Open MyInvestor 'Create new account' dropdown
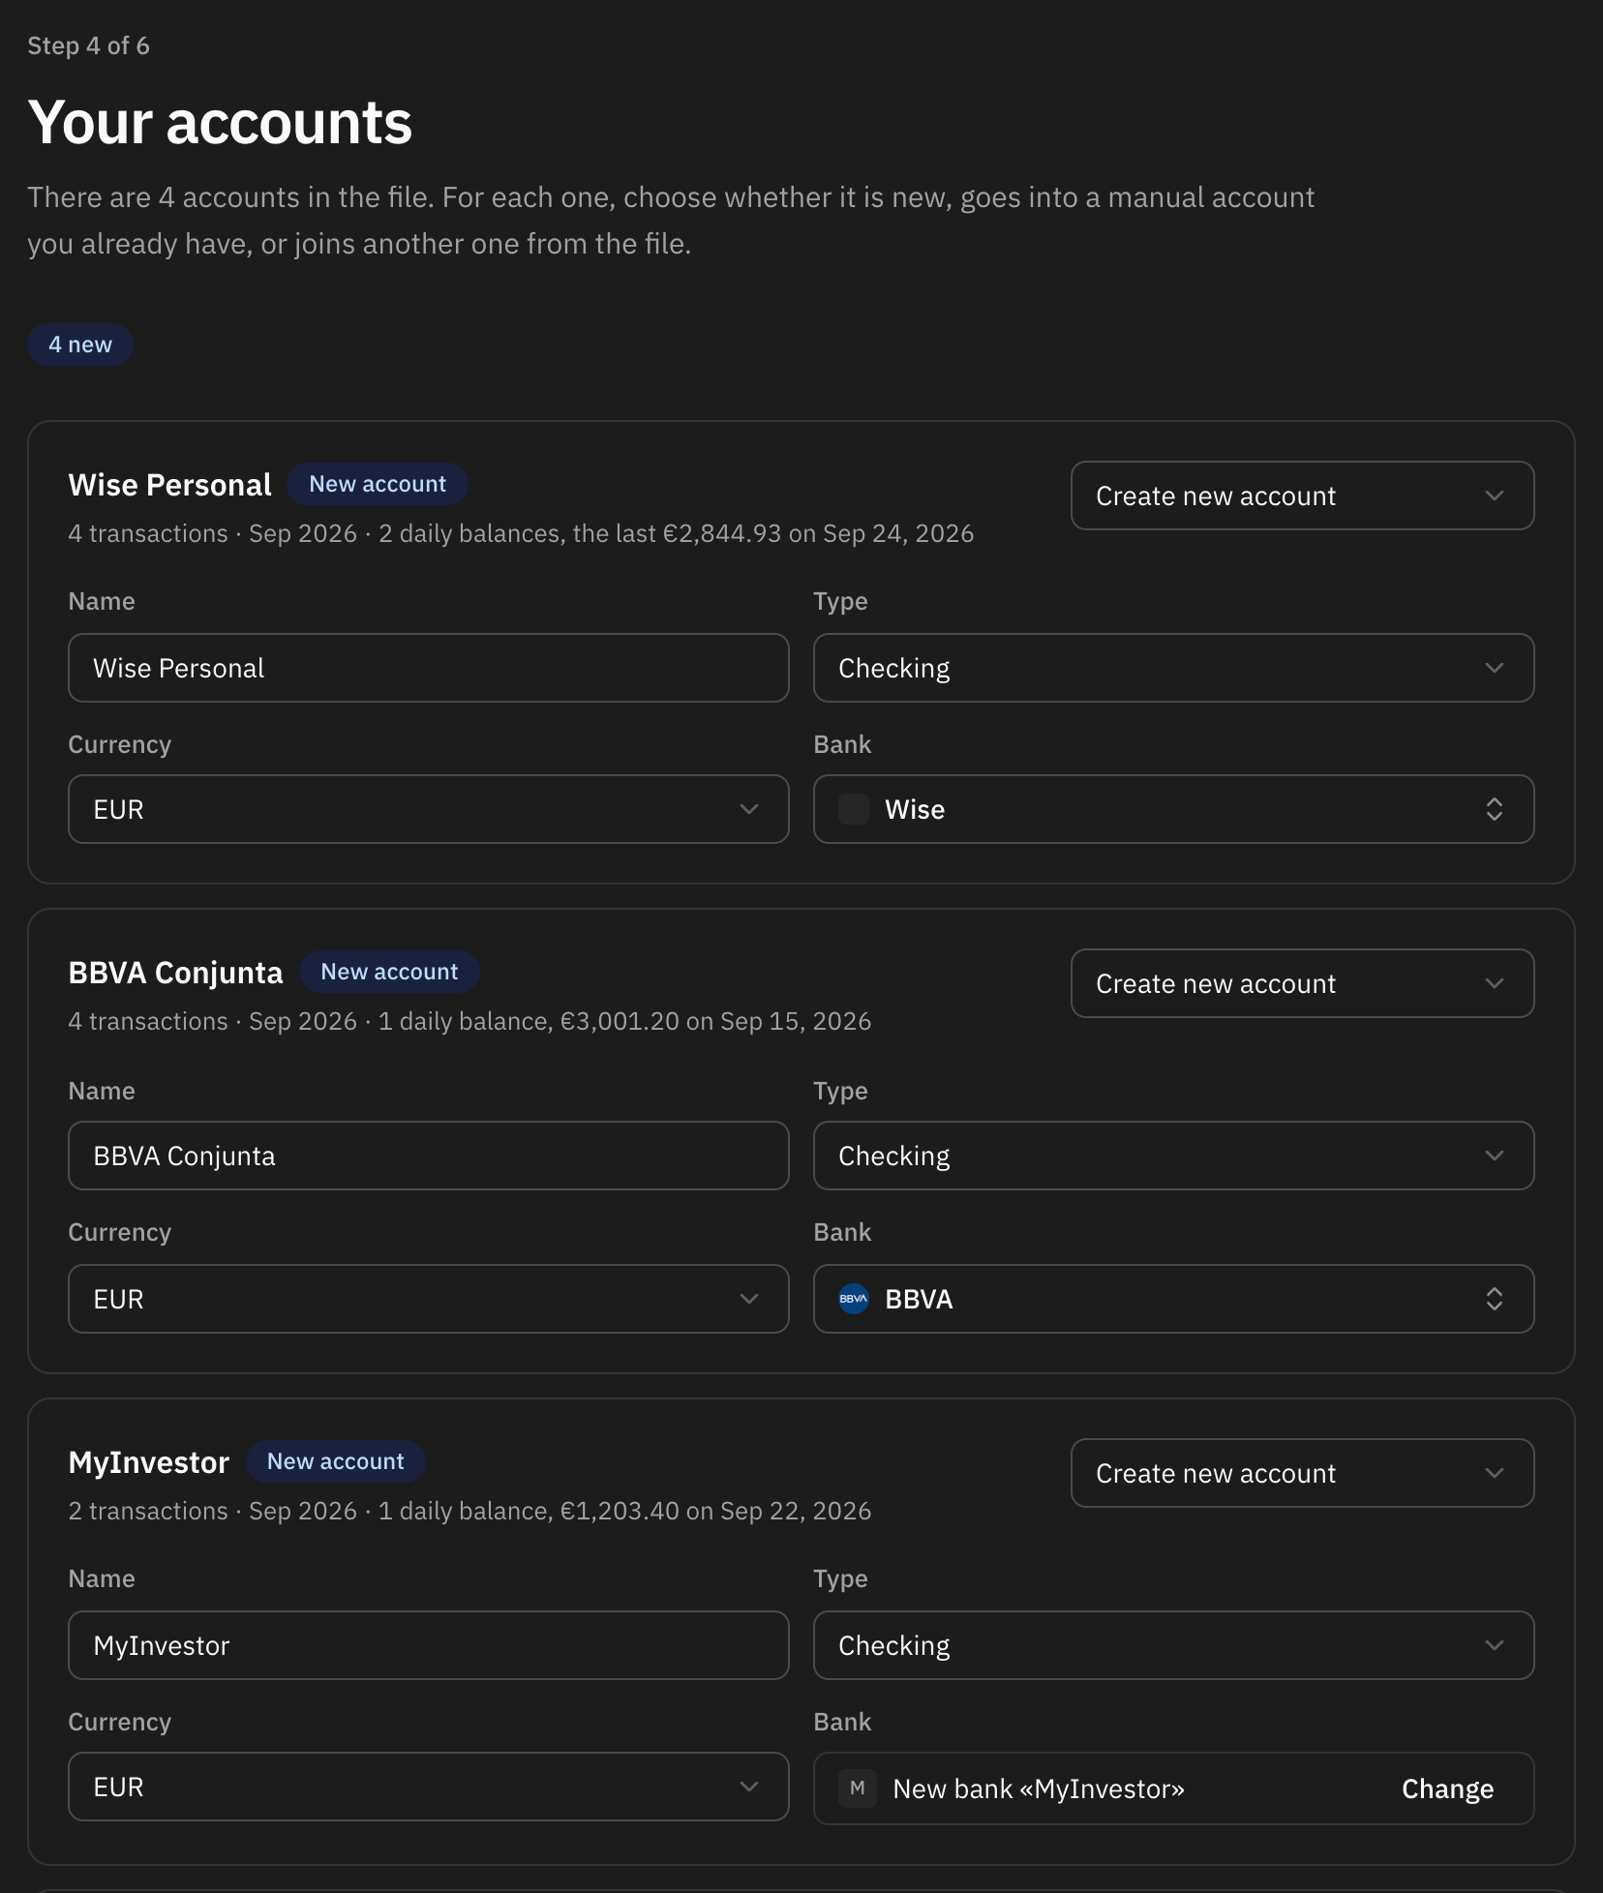 point(1302,1473)
